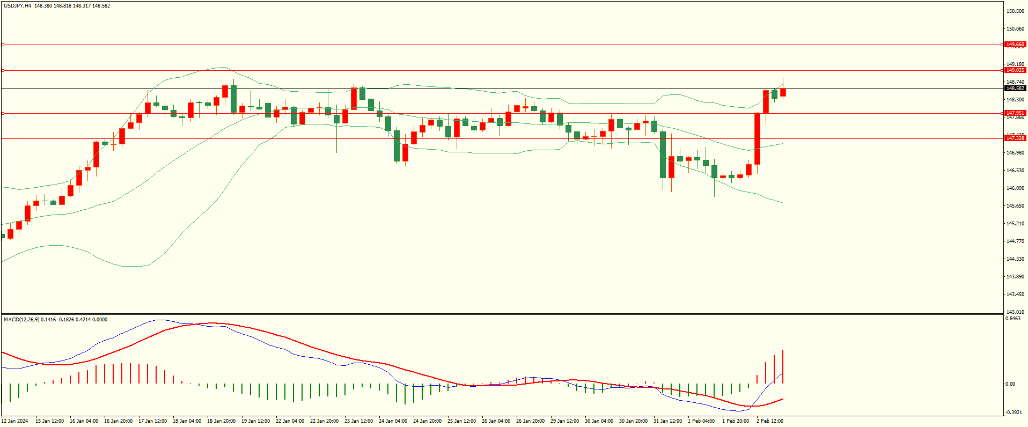Click the 18 Jan 20:00 time label
This screenshot has width=1028, height=427.
[221, 421]
